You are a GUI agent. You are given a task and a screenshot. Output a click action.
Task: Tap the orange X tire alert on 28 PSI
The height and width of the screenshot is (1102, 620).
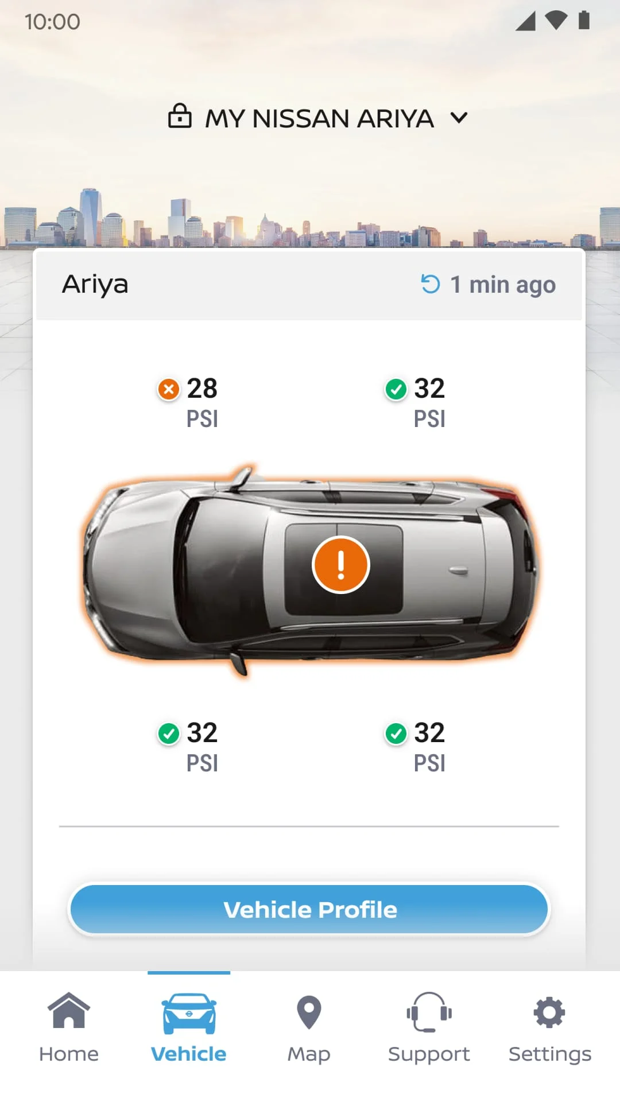click(168, 389)
